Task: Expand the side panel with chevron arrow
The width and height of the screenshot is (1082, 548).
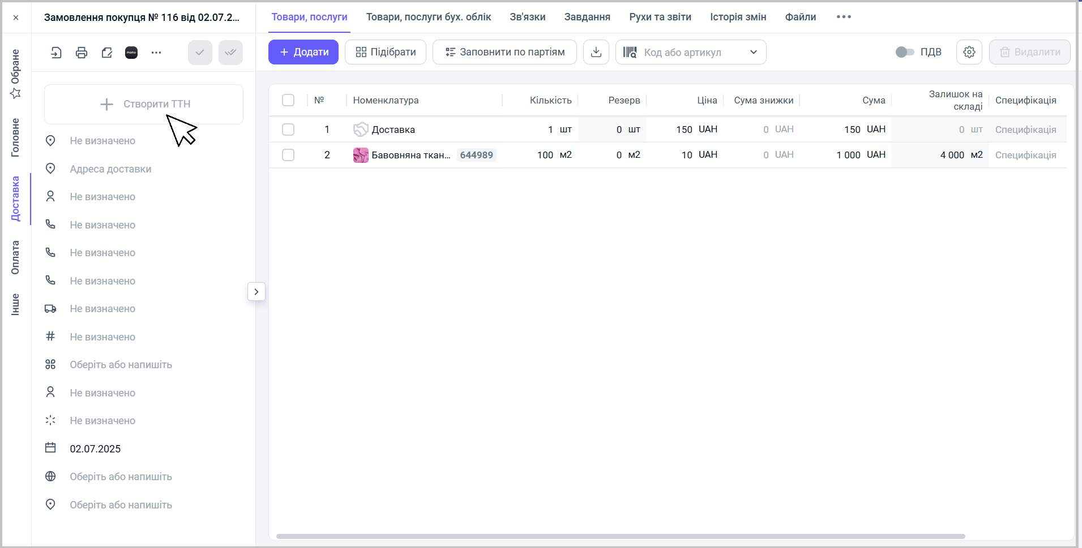Action: click(x=256, y=292)
